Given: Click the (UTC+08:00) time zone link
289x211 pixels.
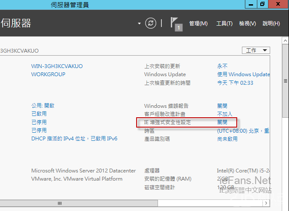Looking at the screenshot, I should tap(242, 131).
